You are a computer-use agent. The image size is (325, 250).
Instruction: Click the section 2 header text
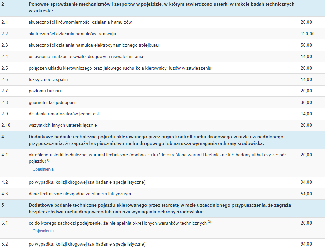coord(162,8)
